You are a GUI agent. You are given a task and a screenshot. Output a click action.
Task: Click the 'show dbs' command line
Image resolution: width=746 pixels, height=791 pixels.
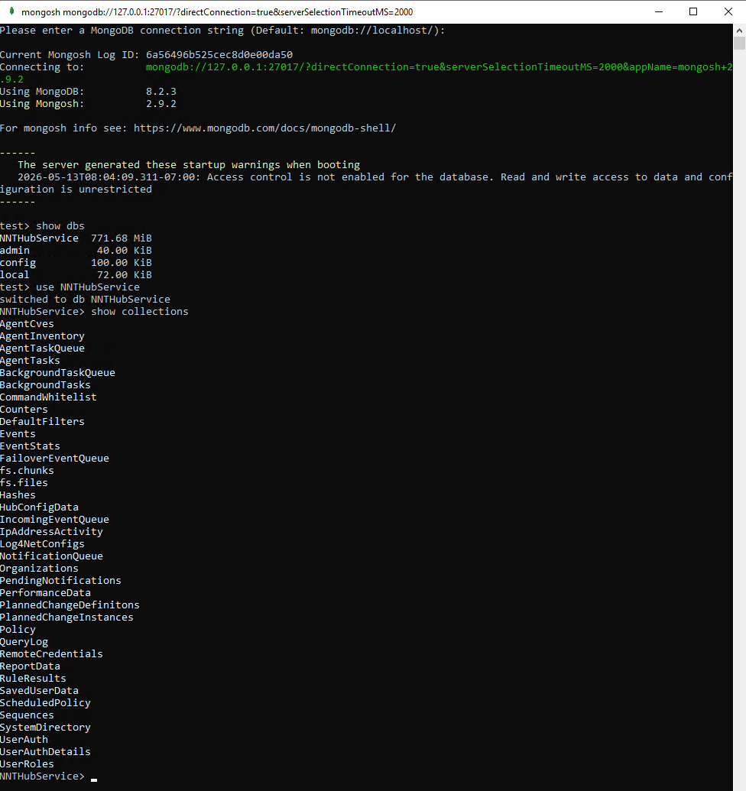tap(42, 225)
